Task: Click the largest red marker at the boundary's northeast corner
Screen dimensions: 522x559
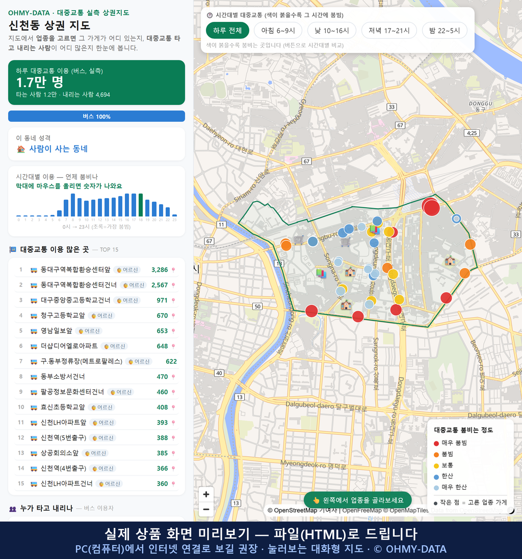Action: click(431, 207)
